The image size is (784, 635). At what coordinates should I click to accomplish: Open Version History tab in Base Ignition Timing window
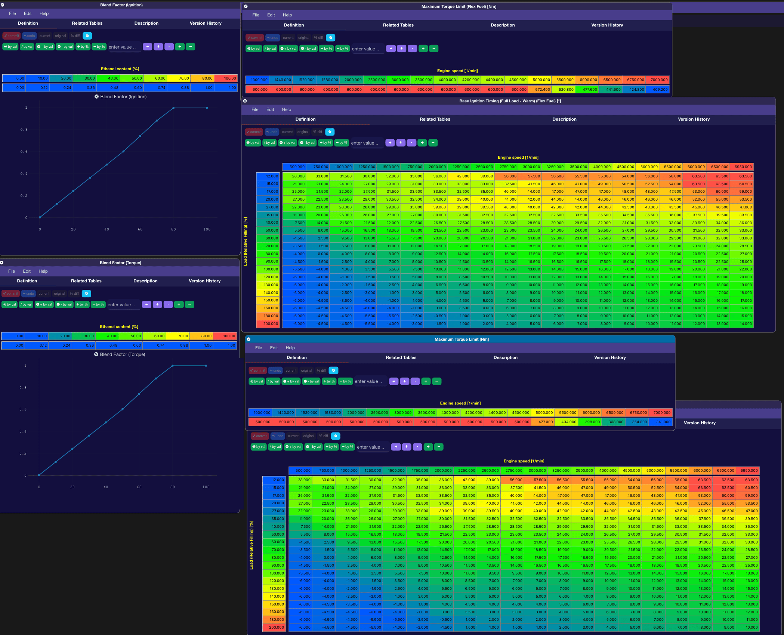[x=694, y=119]
